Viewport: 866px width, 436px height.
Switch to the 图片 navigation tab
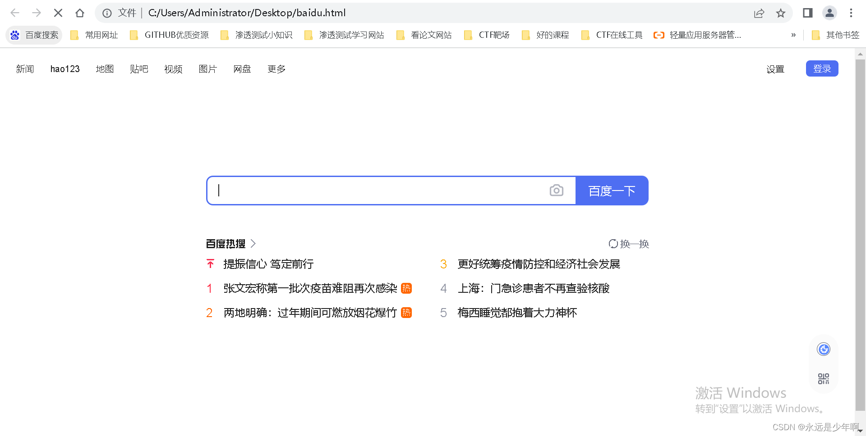[x=207, y=69]
